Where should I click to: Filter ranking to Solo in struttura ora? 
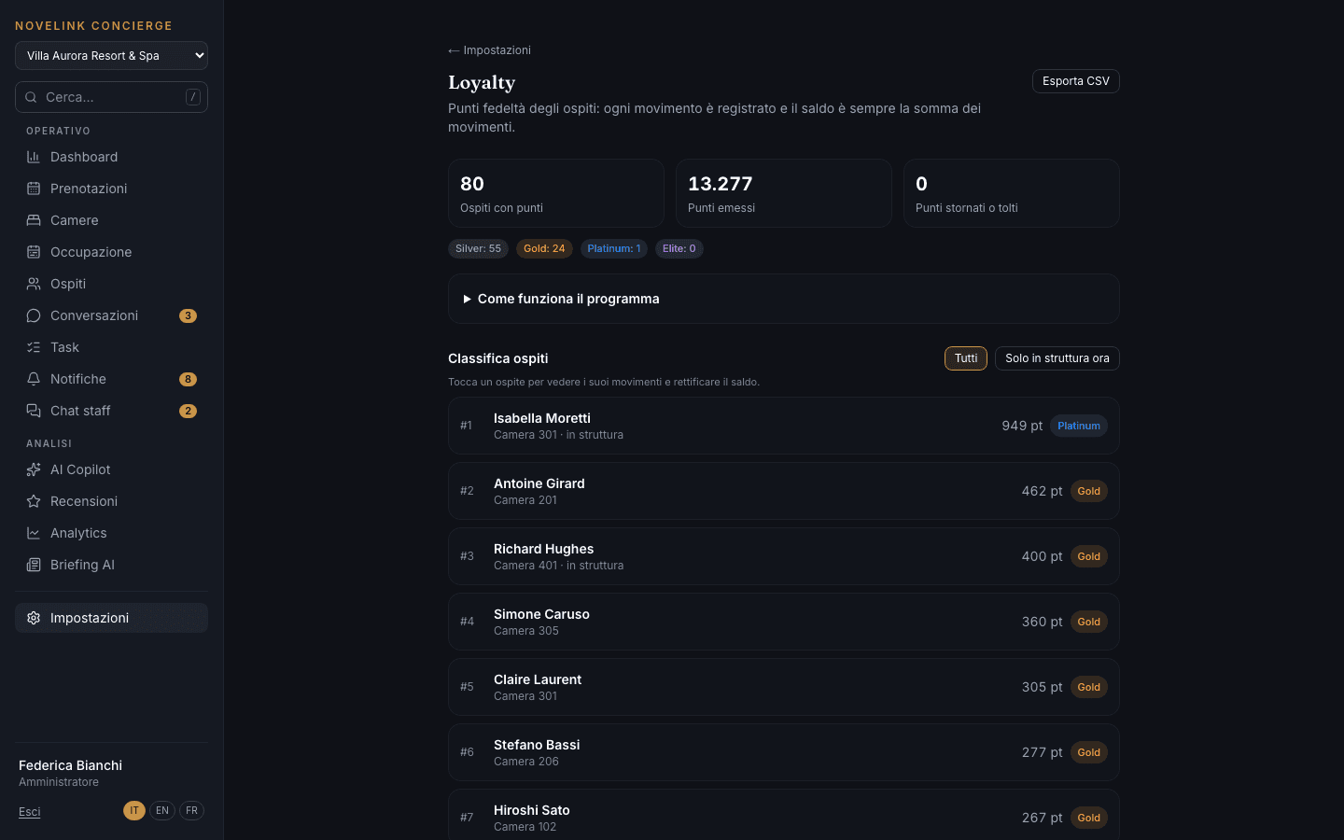coord(1057,358)
